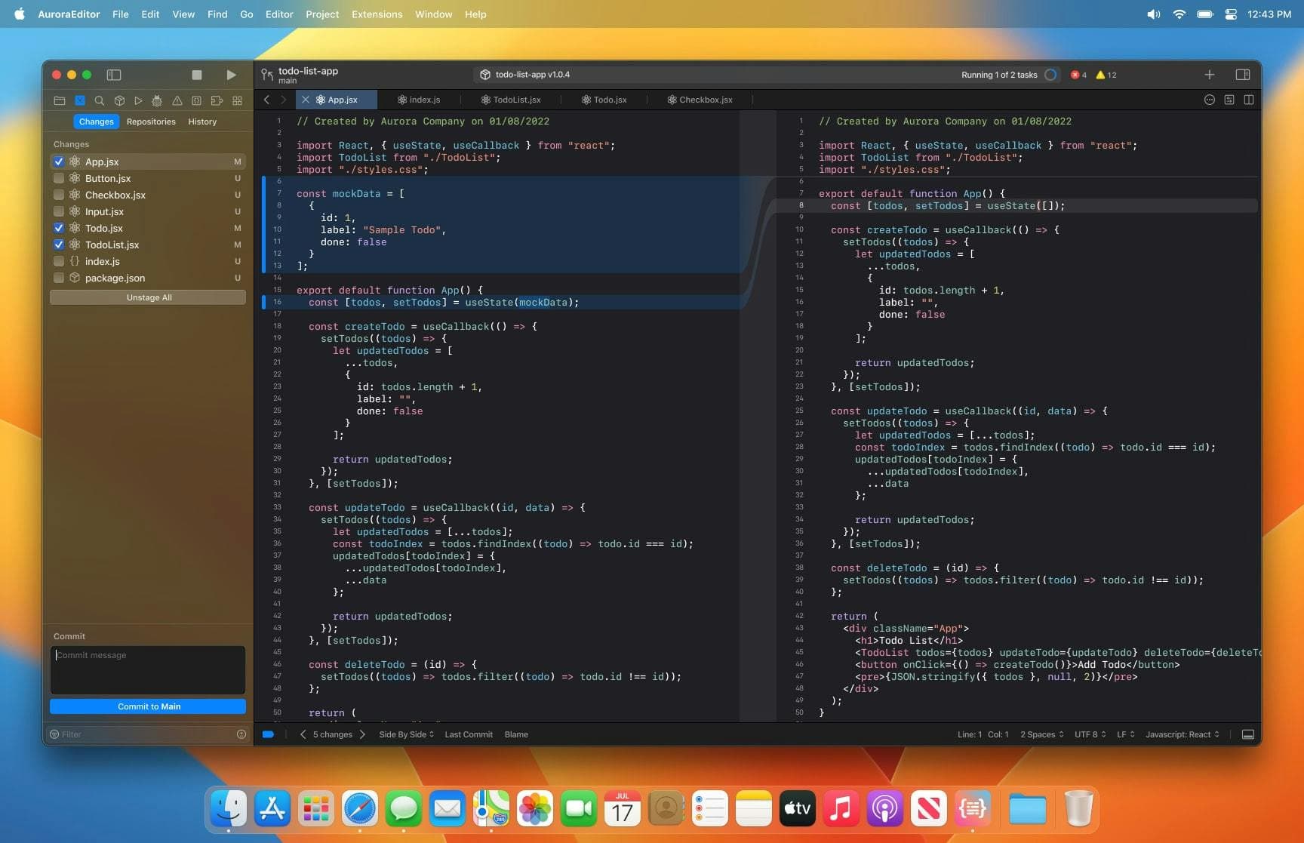Image resolution: width=1304 pixels, height=843 pixels.
Task: Open Safari from the Dock
Action: (x=360, y=809)
